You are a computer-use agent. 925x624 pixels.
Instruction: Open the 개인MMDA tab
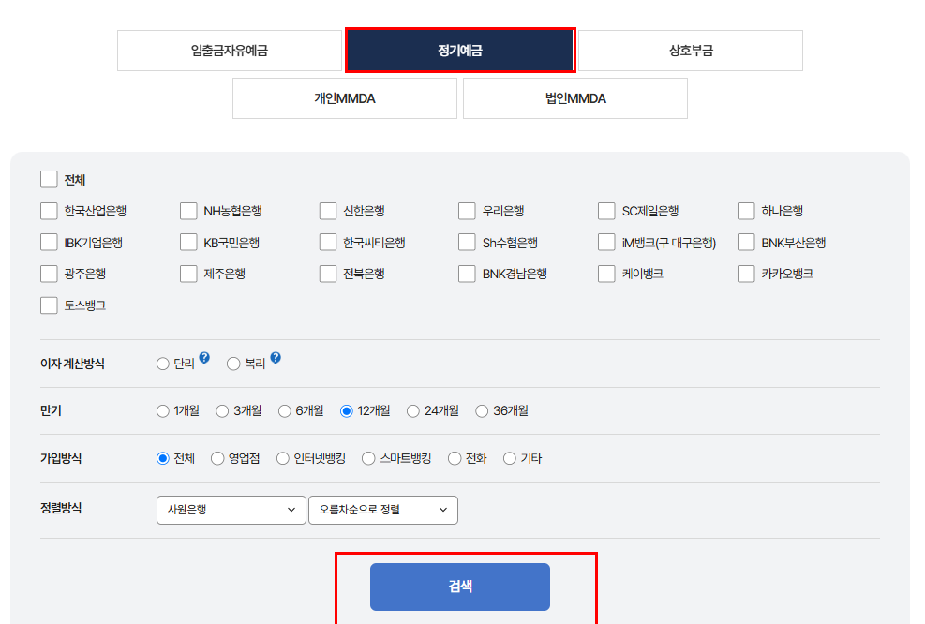point(344,98)
